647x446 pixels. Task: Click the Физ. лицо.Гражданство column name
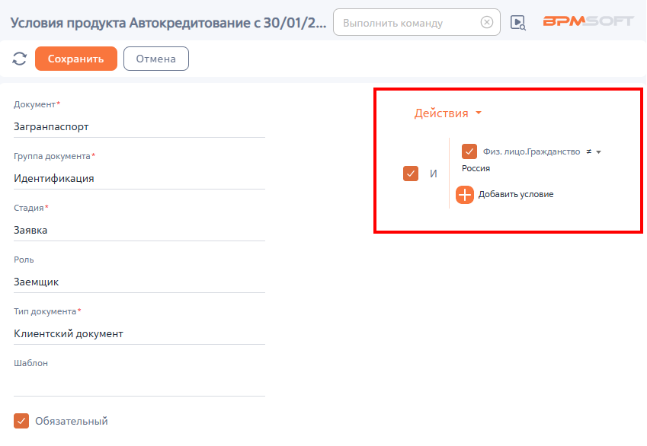531,152
